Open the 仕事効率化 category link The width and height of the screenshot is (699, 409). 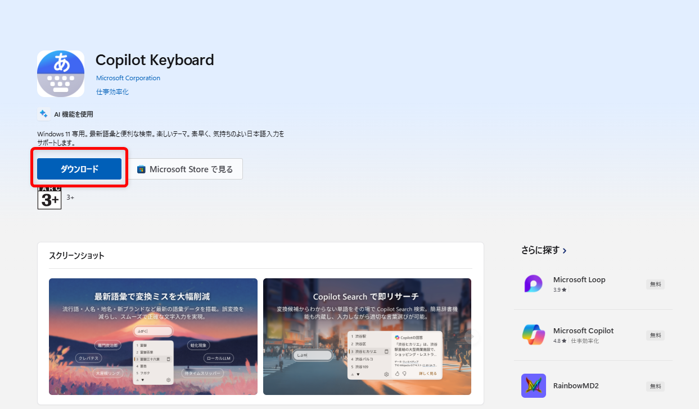(112, 91)
